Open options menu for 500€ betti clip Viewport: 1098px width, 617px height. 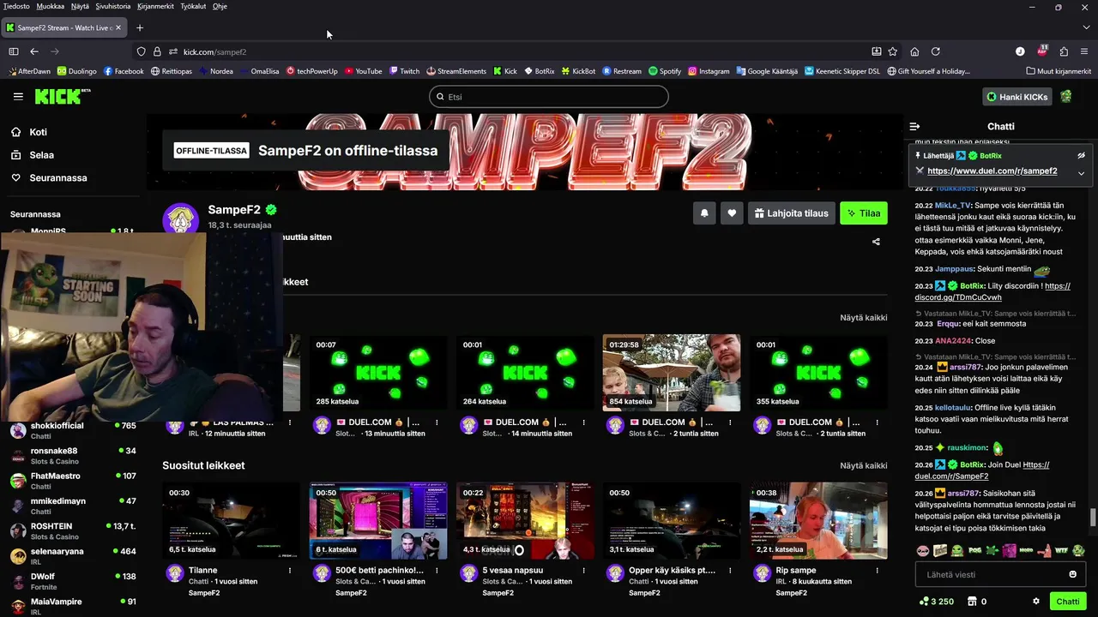(x=437, y=571)
